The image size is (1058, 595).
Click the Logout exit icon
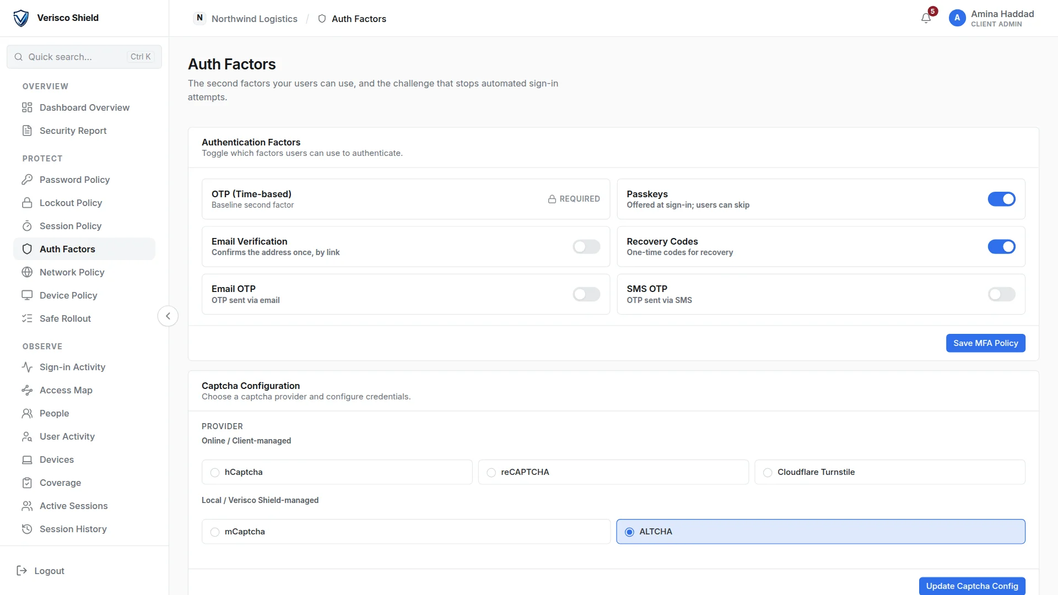22,571
